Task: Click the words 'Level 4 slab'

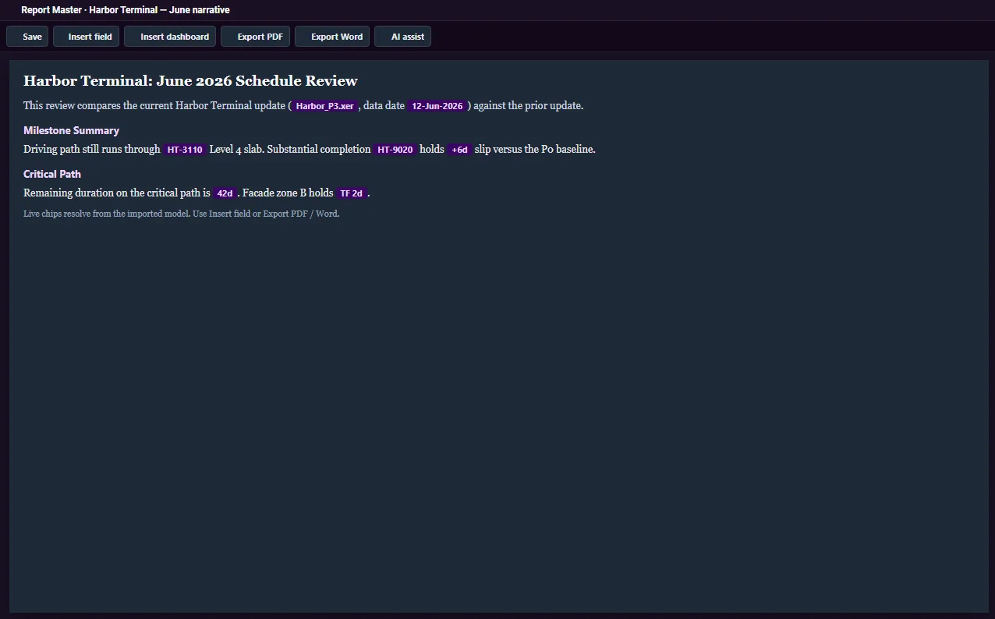Action: click(x=235, y=149)
